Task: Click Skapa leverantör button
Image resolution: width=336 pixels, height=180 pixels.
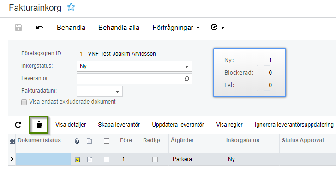Action: click(119, 125)
